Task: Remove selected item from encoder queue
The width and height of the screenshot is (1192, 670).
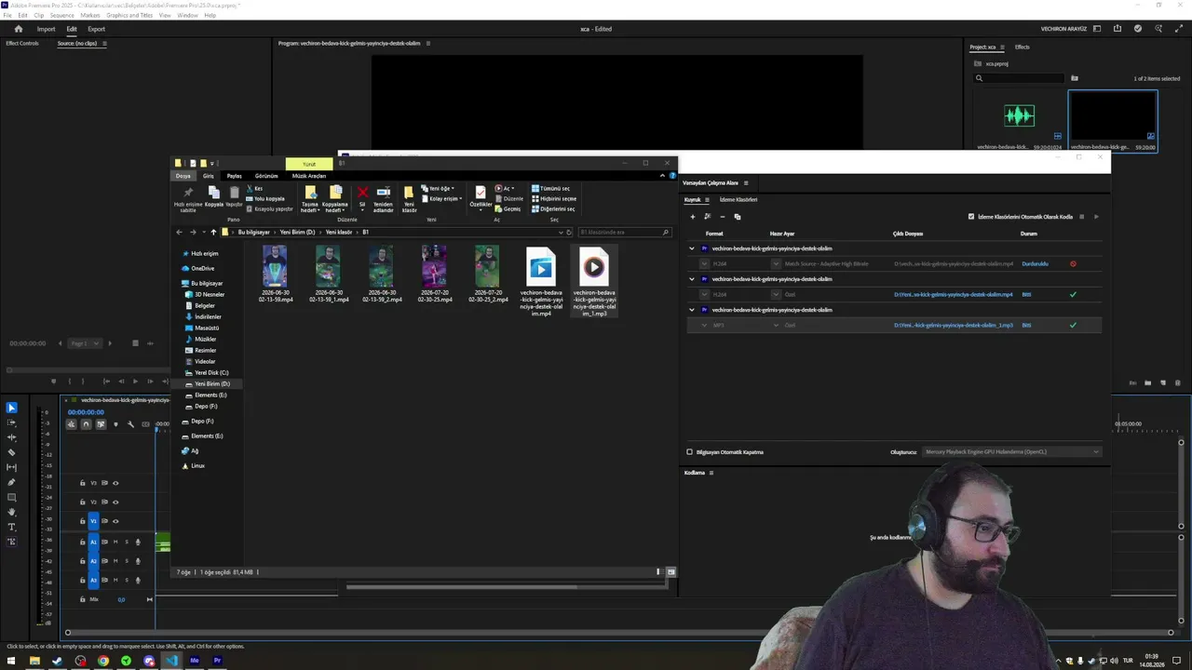Action: (722, 217)
